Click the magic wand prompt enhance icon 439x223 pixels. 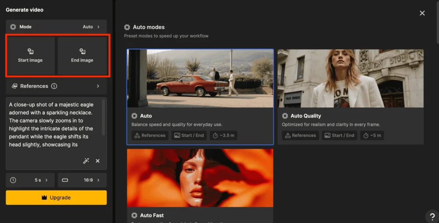[x=86, y=161]
